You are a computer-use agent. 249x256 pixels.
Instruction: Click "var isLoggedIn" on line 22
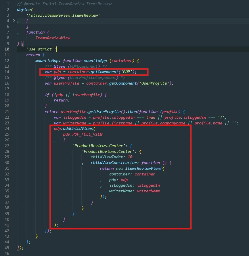tap(70, 117)
